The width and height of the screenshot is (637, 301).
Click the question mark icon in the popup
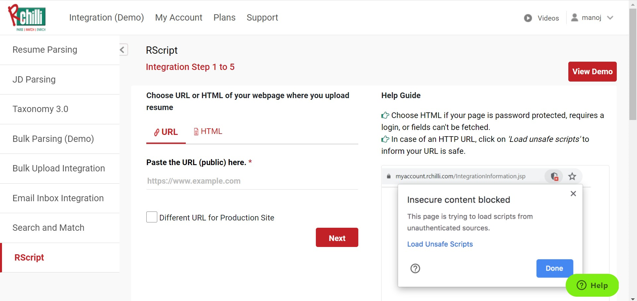point(415,268)
